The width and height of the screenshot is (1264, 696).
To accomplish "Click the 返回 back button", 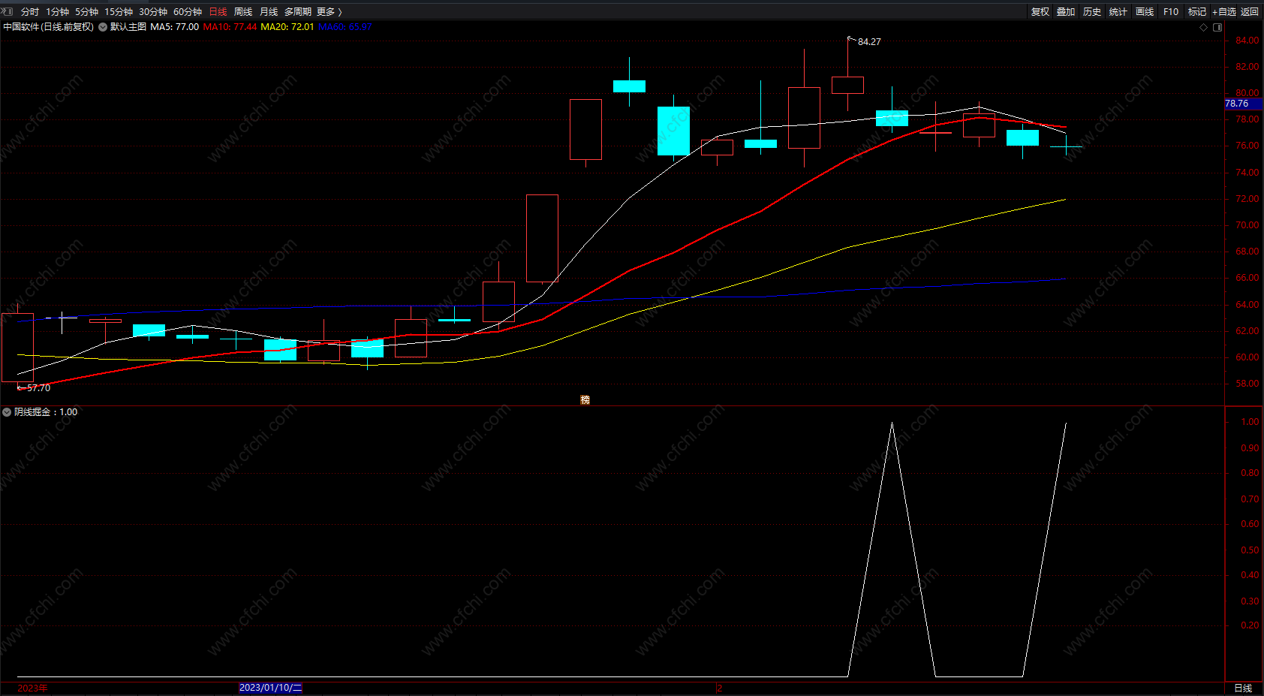I will coord(1250,12).
